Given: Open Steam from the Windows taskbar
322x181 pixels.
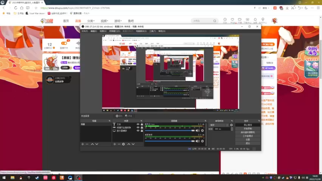Looking at the screenshot, I should click(37, 178).
